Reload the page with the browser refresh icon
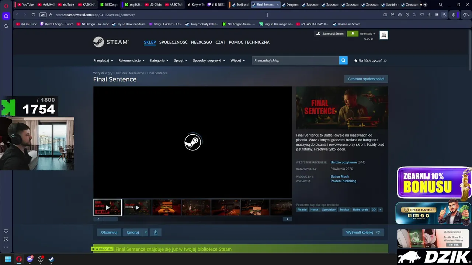Screen dimensions: 472x265 click(x=33, y=15)
